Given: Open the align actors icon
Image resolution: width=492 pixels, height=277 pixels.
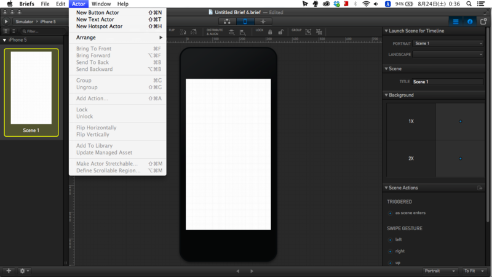Looking at the screenshot, I should [x=242, y=32].
